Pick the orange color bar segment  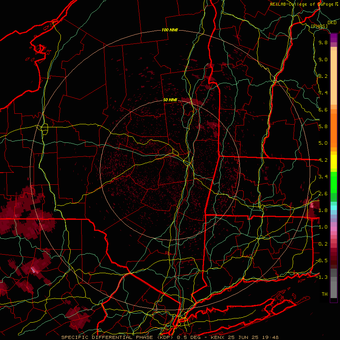coord(334,130)
